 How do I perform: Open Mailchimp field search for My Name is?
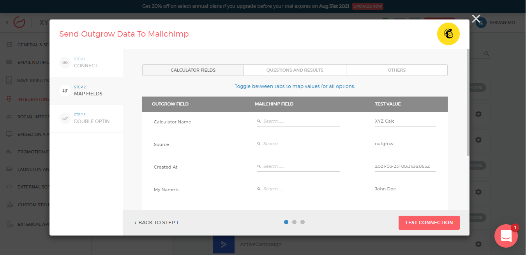click(298, 189)
